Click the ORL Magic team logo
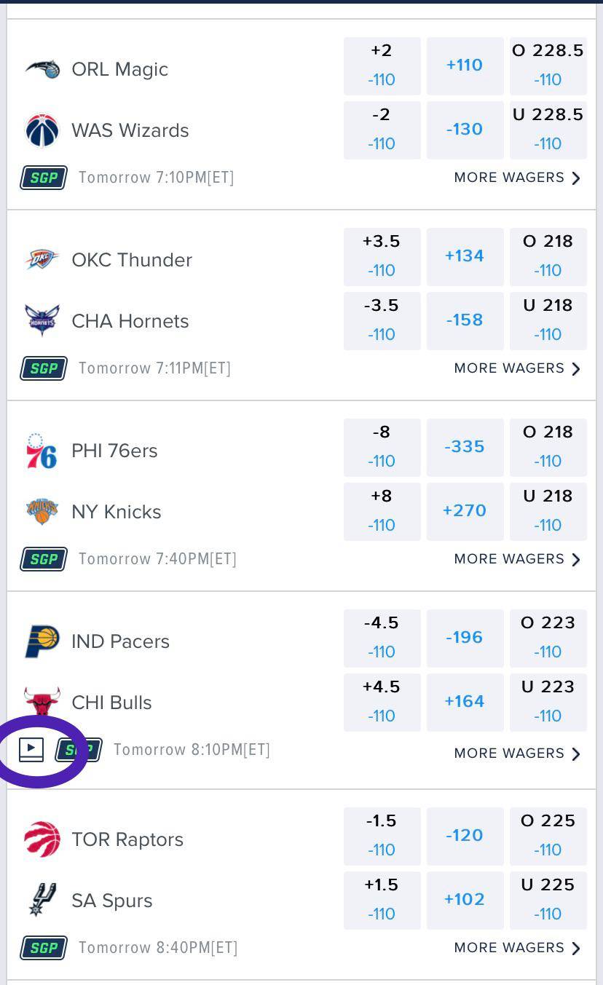Image resolution: width=603 pixels, height=985 pixels. (42, 69)
